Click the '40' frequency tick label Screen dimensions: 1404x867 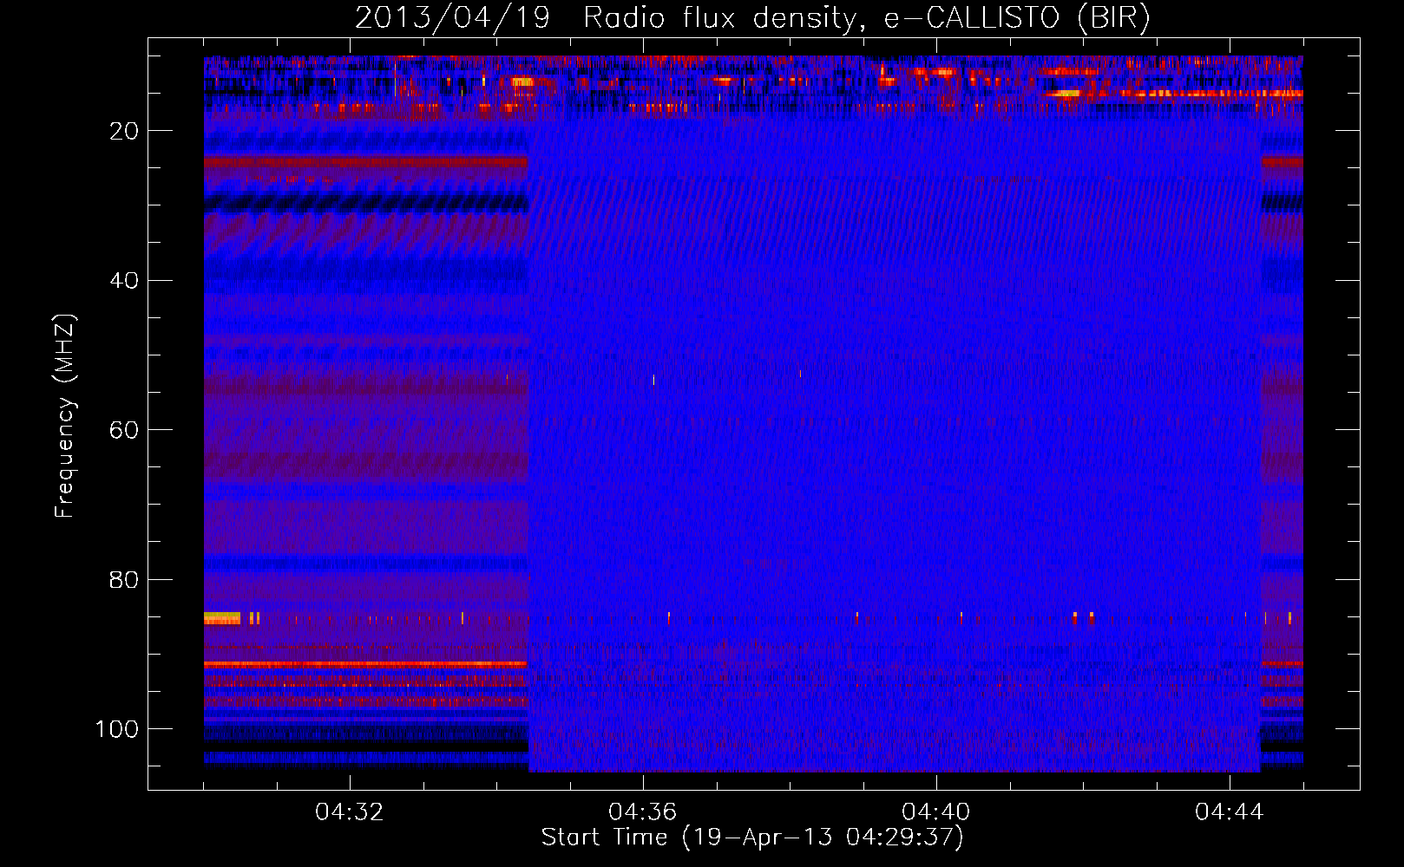[125, 281]
